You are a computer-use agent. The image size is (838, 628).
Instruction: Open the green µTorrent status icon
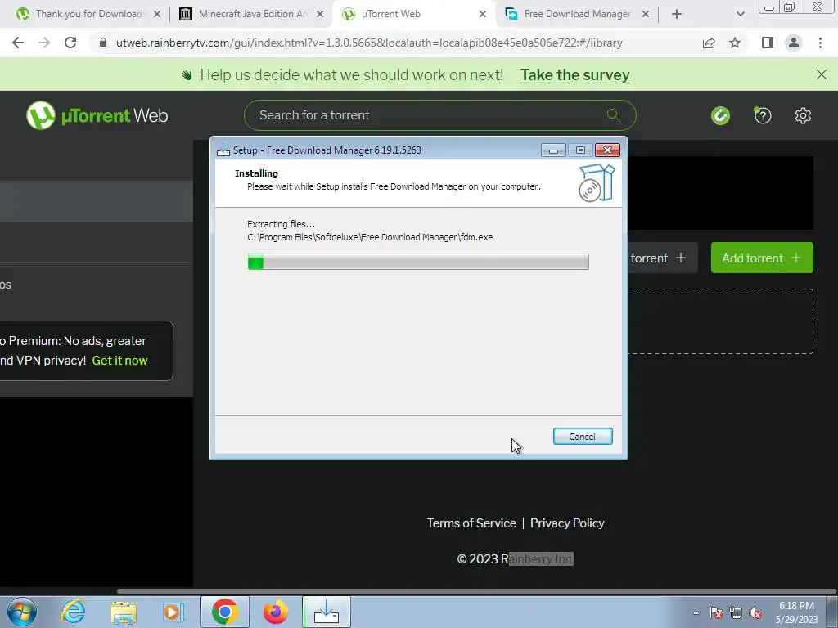click(x=720, y=115)
